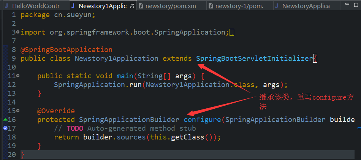Open the newstory/pom.xm tab
The image size is (361, 160).
[171, 6]
